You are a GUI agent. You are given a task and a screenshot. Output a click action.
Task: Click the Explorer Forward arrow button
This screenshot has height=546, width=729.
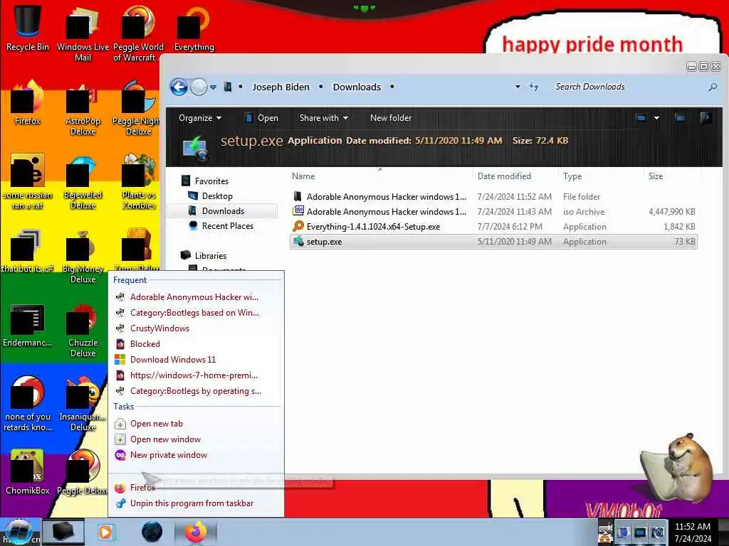coord(199,87)
